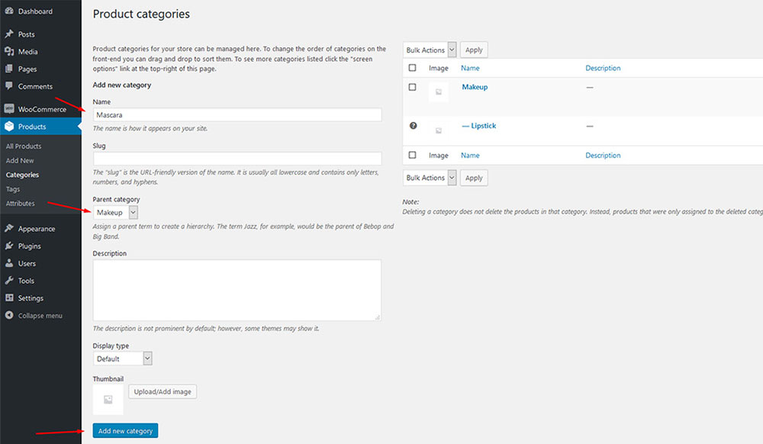
Task: Open Categories submenu item
Action: (22, 175)
